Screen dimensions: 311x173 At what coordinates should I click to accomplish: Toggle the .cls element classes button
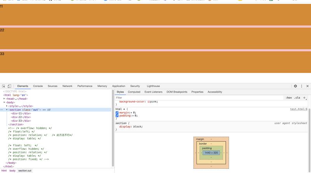(297, 98)
